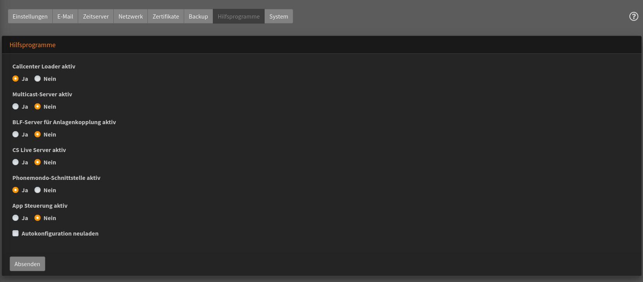
Task: Select Nein for Multicast-Server aktiv
Action: pyautogui.click(x=38, y=106)
